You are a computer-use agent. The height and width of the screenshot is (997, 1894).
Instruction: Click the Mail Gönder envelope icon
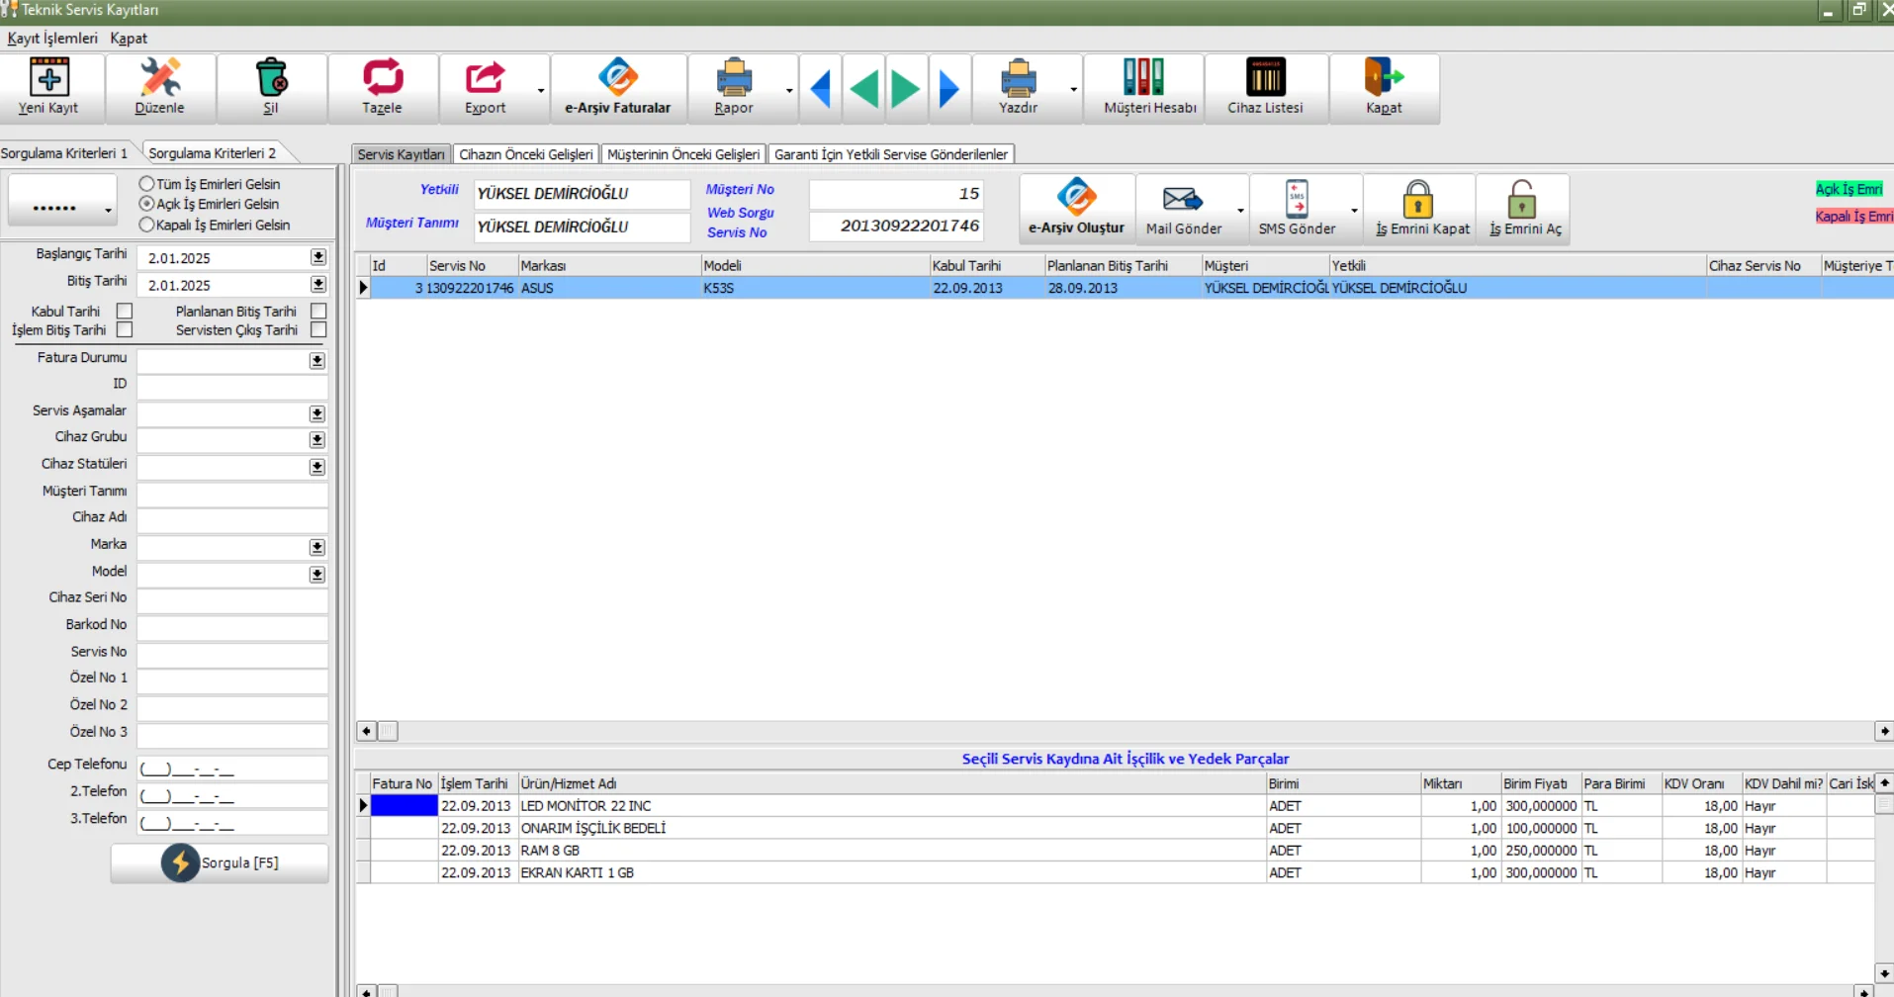point(1183,199)
